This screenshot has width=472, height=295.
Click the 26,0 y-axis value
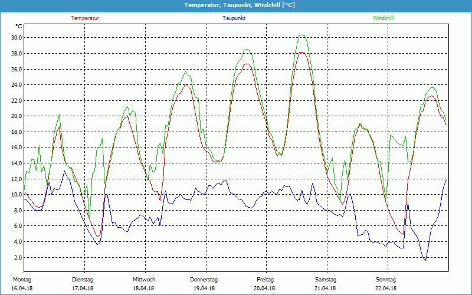click(x=17, y=69)
